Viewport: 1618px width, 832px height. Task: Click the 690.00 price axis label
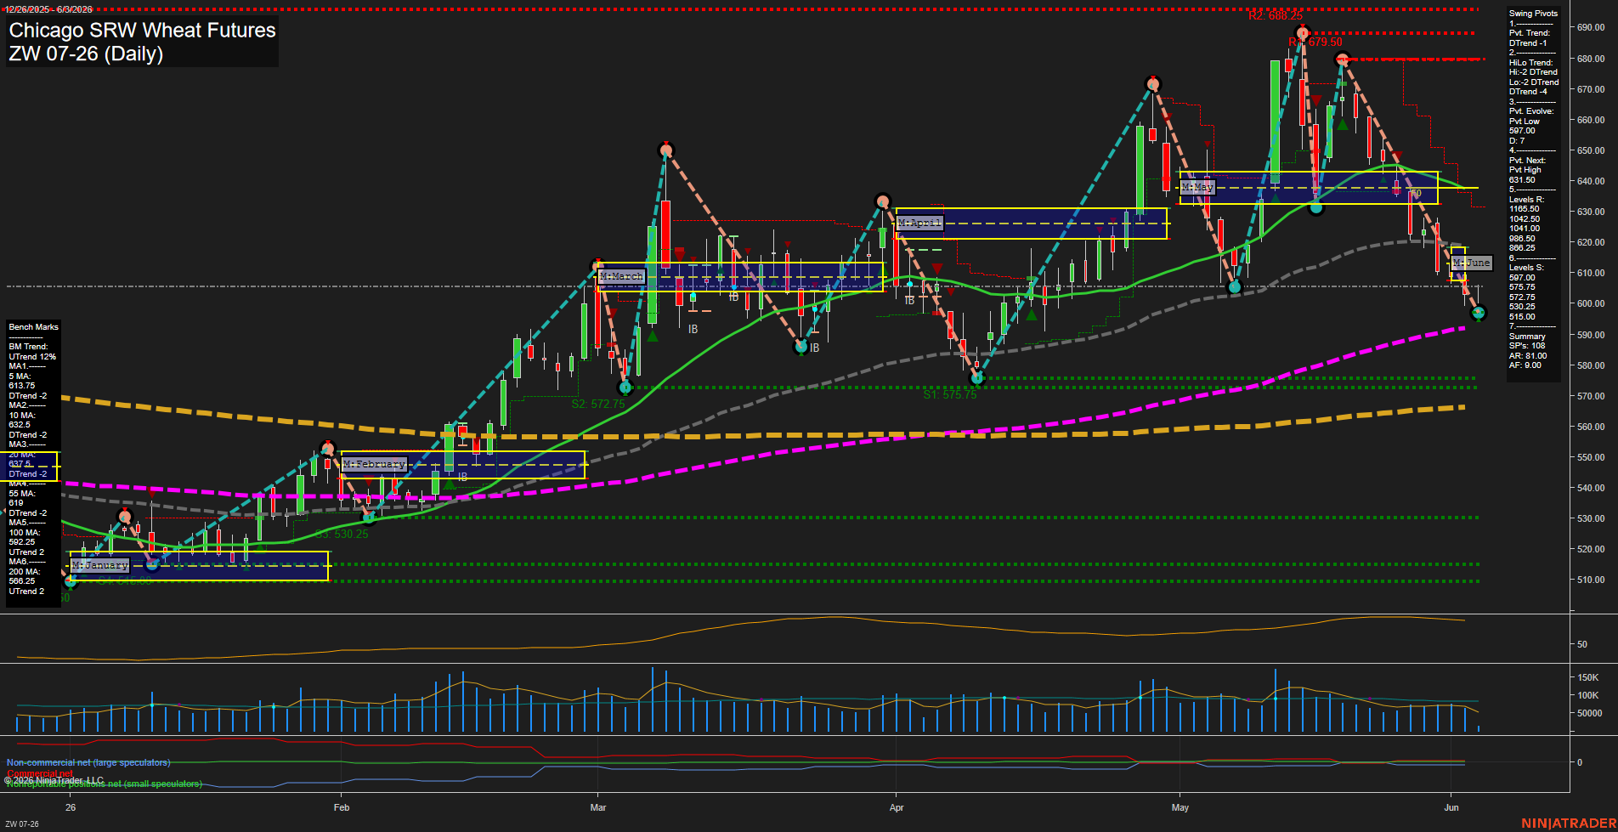tap(1591, 27)
